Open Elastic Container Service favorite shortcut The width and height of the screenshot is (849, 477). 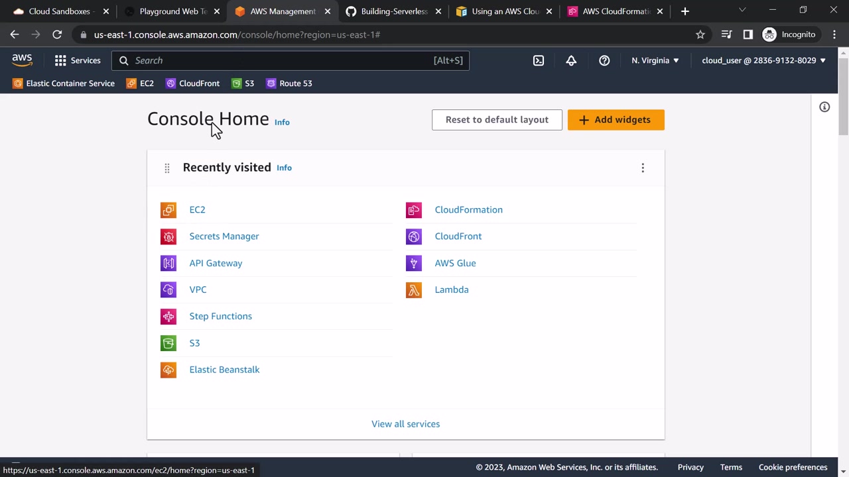coord(64,83)
